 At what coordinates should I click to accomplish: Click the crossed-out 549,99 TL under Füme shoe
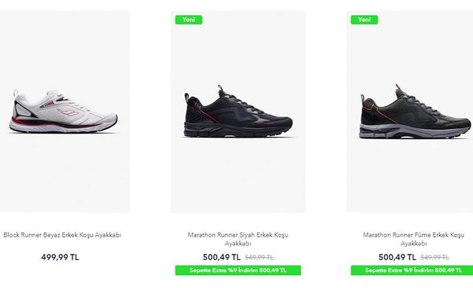(x=435, y=258)
